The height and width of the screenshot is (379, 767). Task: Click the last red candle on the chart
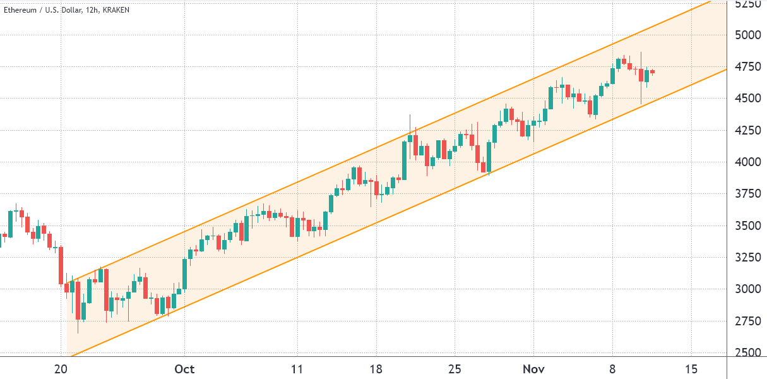[652, 72]
